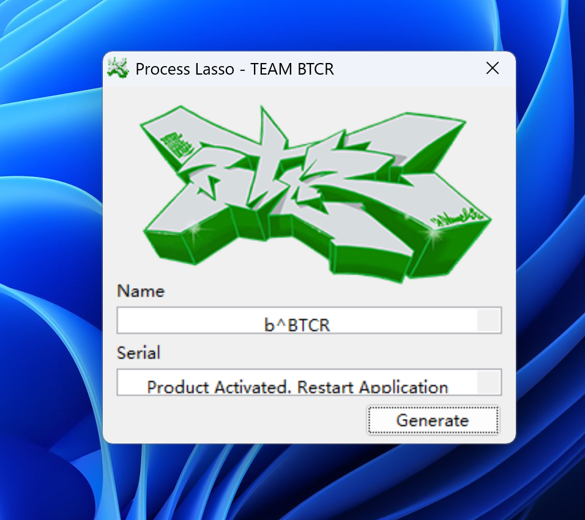Select the "b^BTCR" text in Name field
585x520 pixels.
297,324
